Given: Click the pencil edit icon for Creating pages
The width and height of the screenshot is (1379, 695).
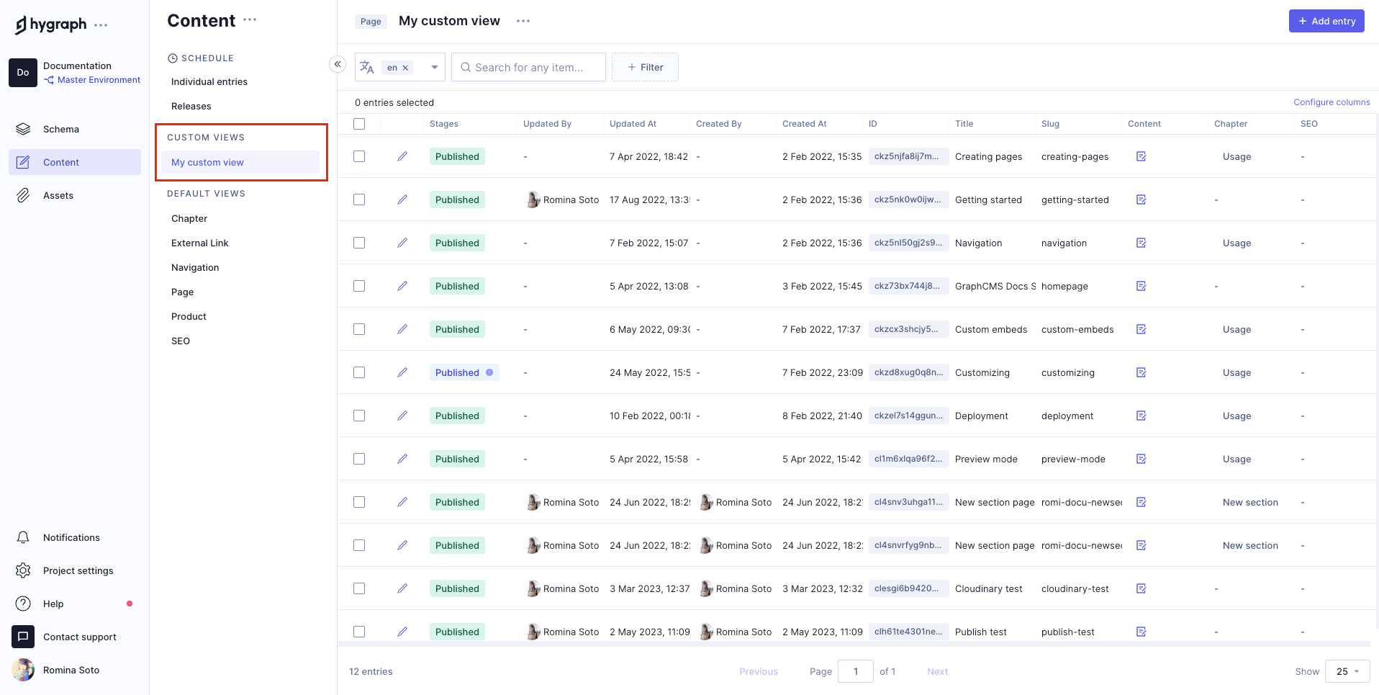Looking at the screenshot, I should click(402, 156).
